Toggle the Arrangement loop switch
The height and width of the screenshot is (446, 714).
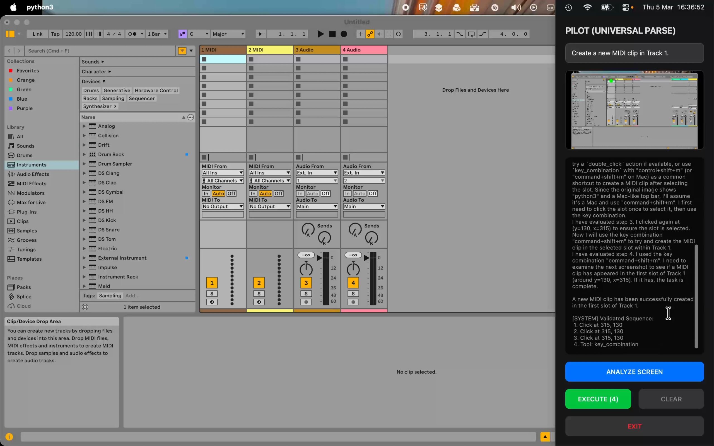point(471,34)
